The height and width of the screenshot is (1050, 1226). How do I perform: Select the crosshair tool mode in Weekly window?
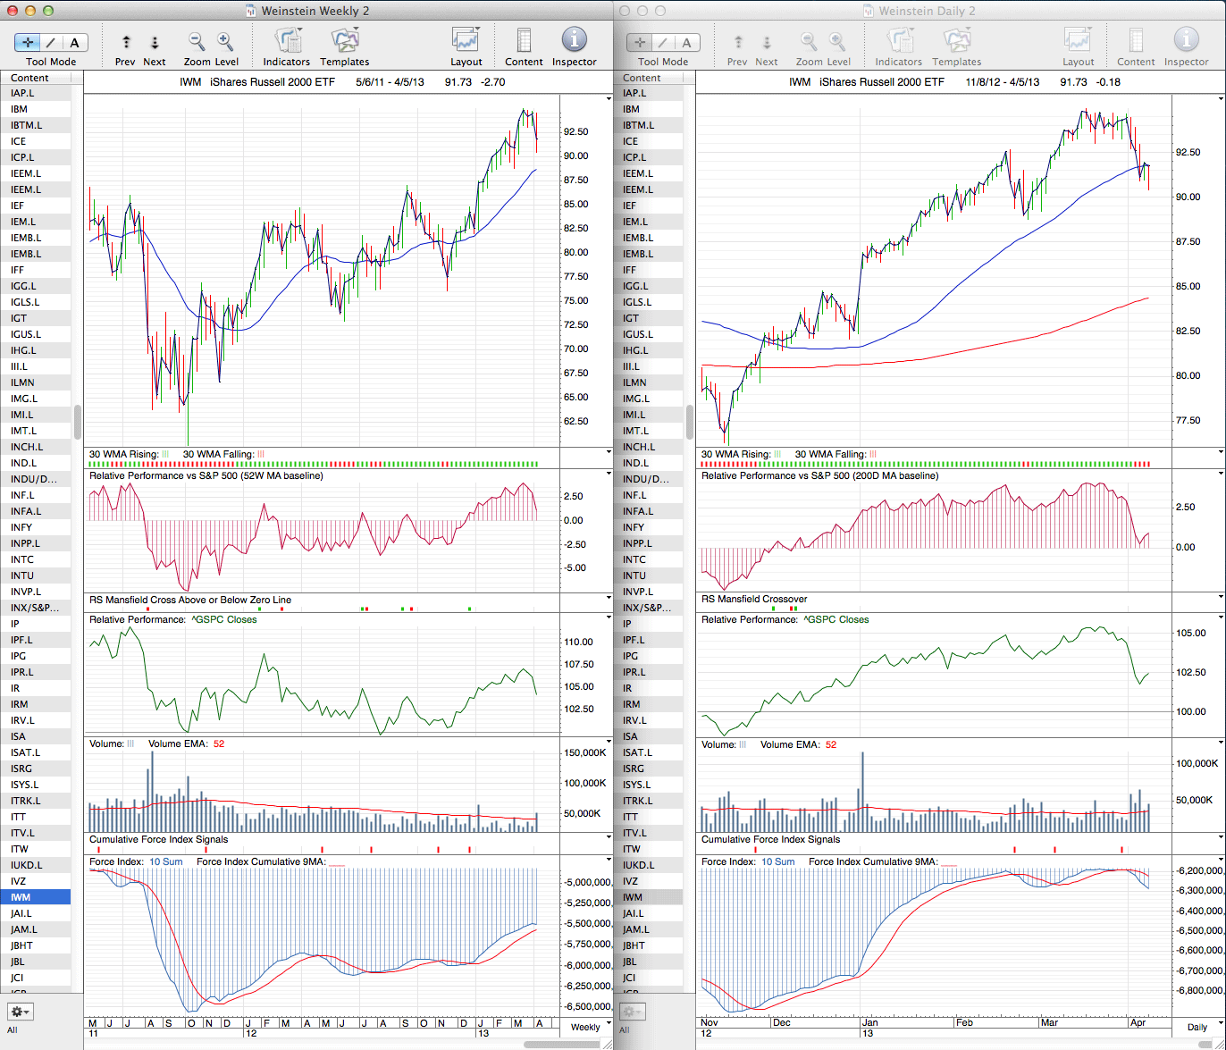[28, 42]
